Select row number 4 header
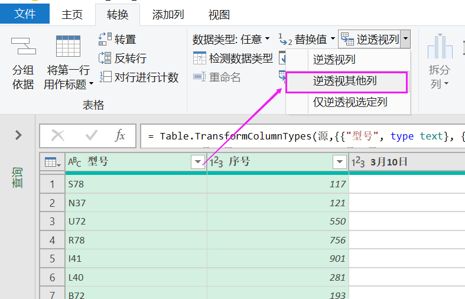Viewport: 465px width, 299px height. pyautogui.click(x=52, y=240)
